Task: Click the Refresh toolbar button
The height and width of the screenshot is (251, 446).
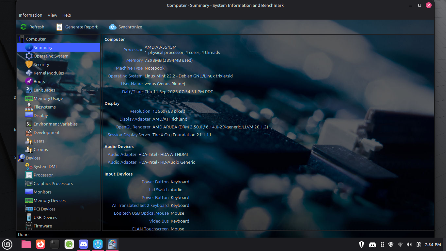Action: click(x=32, y=27)
